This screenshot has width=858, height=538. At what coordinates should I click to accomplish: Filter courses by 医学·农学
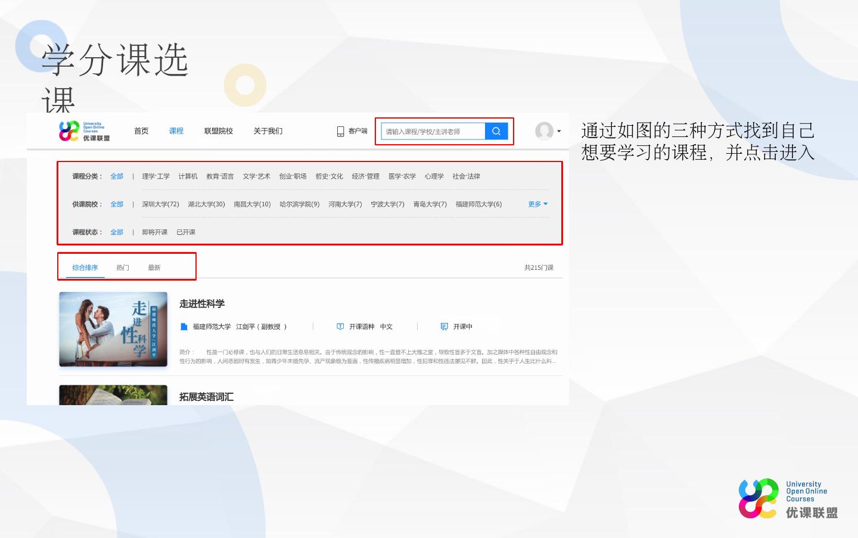coord(402,176)
